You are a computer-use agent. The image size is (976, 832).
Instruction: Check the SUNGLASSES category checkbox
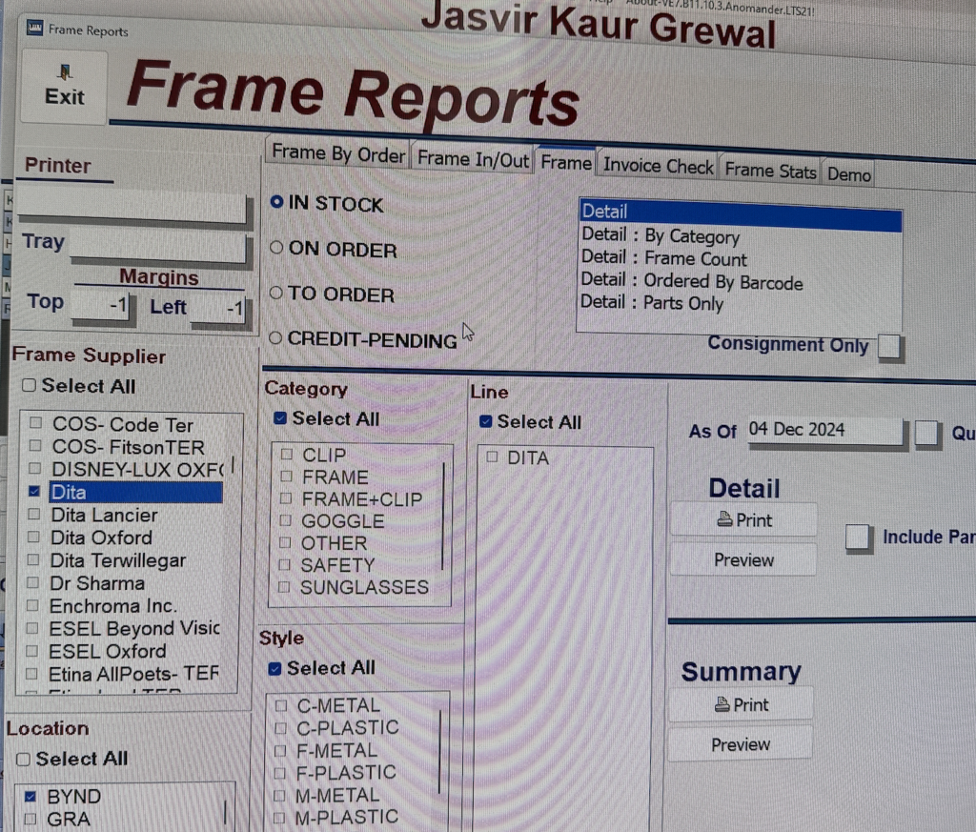click(284, 586)
